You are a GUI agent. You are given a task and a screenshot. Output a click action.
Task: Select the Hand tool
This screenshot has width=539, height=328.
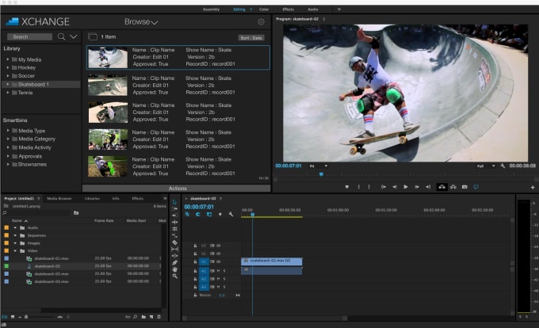(x=174, y=269)
